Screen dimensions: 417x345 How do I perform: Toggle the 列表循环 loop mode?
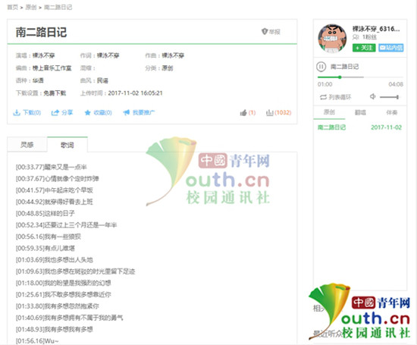[x=335, y=97]
